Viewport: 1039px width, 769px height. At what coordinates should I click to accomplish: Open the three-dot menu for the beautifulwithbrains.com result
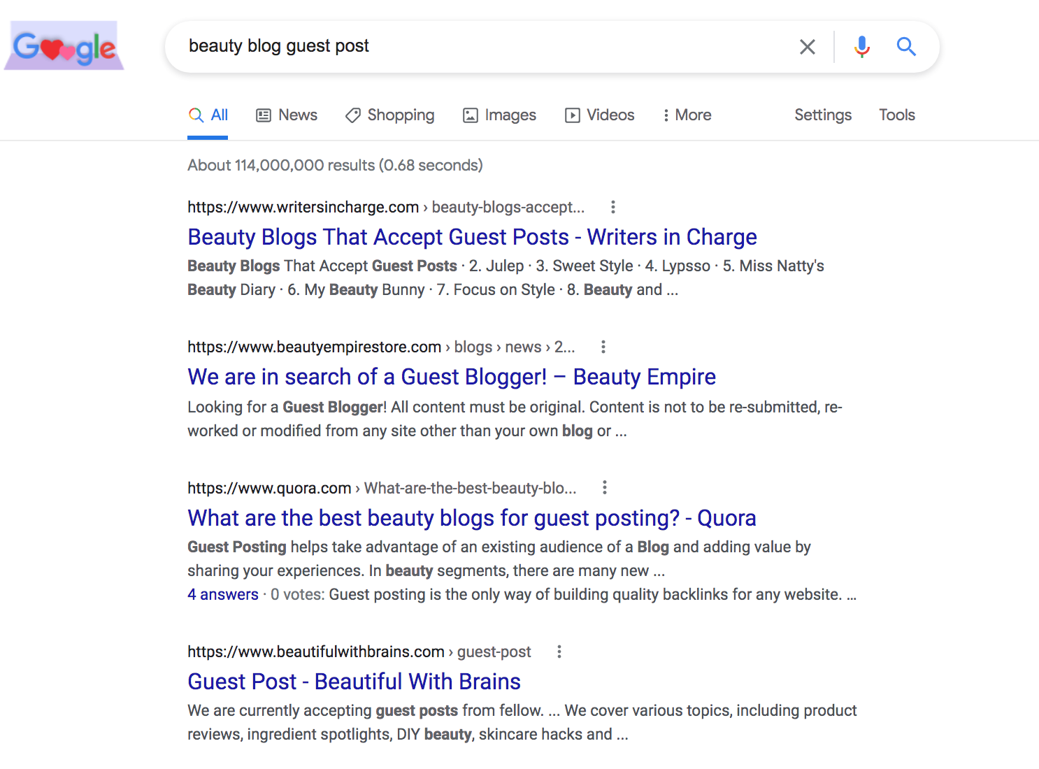[559, 652]
